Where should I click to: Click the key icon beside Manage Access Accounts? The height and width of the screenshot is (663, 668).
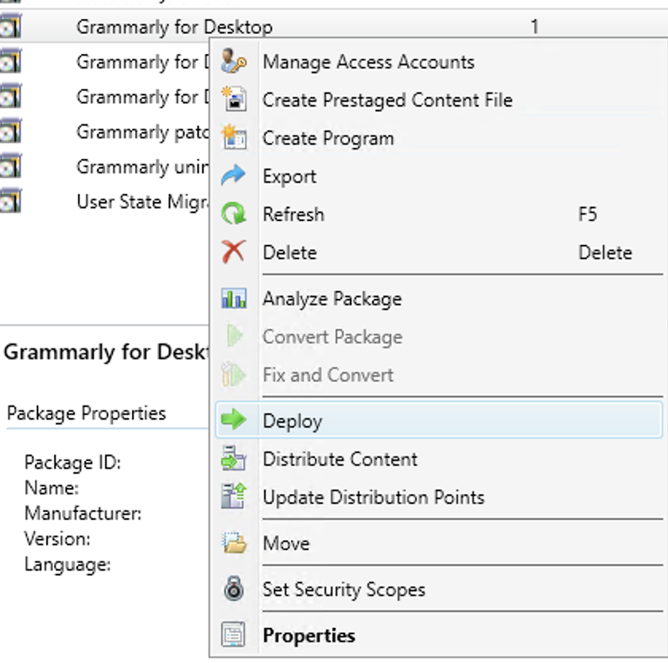(x=234, y=62)
